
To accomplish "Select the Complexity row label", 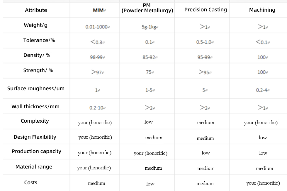I will pos(35,121).
